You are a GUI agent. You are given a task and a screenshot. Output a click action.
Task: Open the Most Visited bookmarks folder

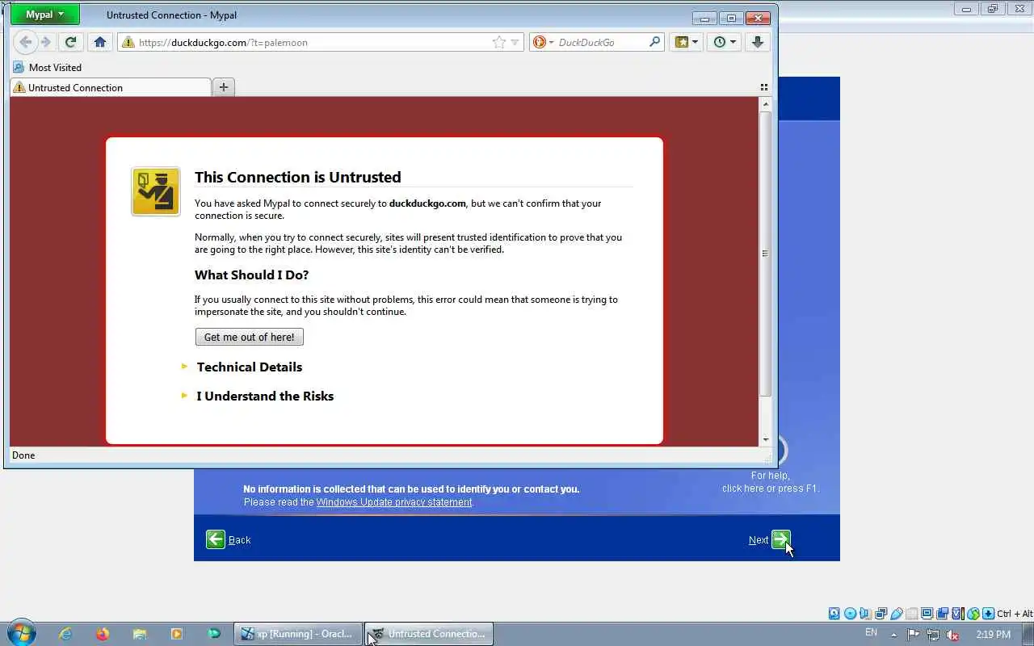(x=48, y=67)
